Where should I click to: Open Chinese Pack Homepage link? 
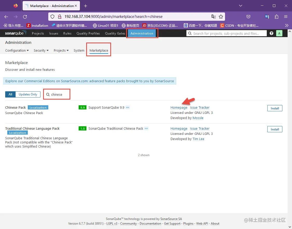(x=179, y=108)
